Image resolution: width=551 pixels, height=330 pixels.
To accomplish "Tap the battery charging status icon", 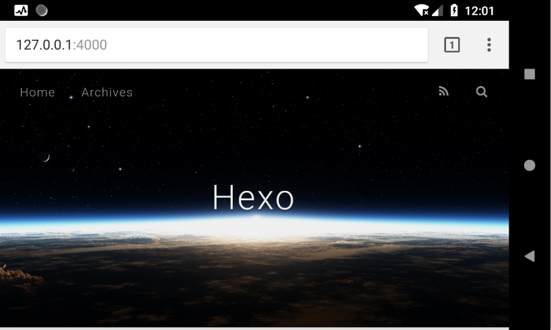I will click(454, 11).
